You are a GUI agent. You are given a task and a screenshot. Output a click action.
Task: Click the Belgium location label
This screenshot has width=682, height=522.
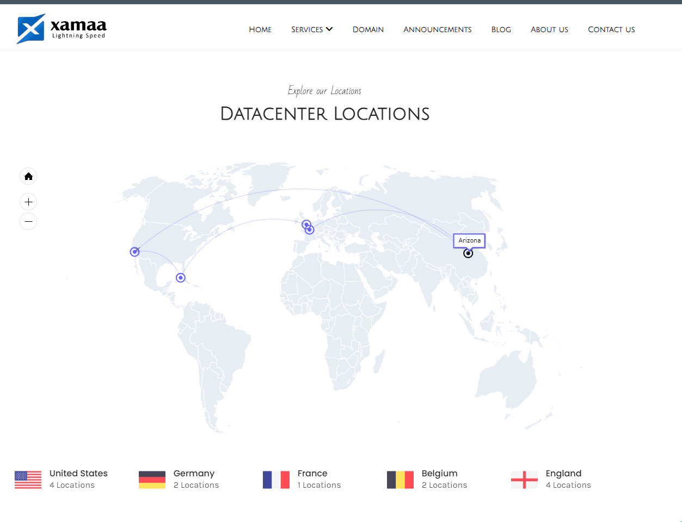pos(439,474)
